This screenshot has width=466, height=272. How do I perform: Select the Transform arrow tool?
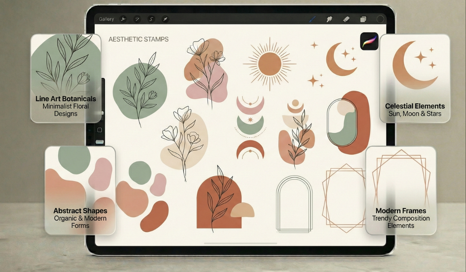point(165,19)
